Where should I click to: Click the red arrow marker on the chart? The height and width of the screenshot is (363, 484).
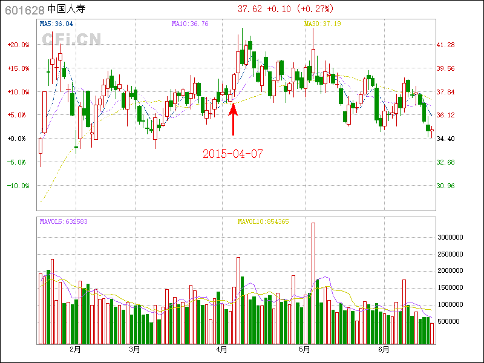tap(234, 119)
